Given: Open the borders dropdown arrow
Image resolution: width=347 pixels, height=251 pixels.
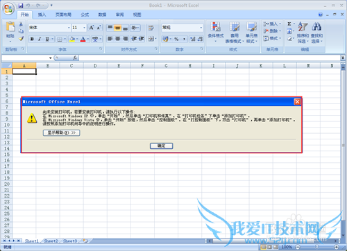Looking at the screenshot, I should [x=65, y=39].
